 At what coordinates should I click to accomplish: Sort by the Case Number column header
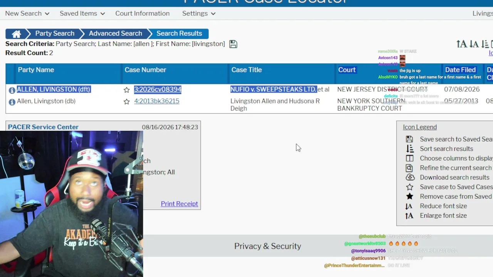click(x=145, y=70)
